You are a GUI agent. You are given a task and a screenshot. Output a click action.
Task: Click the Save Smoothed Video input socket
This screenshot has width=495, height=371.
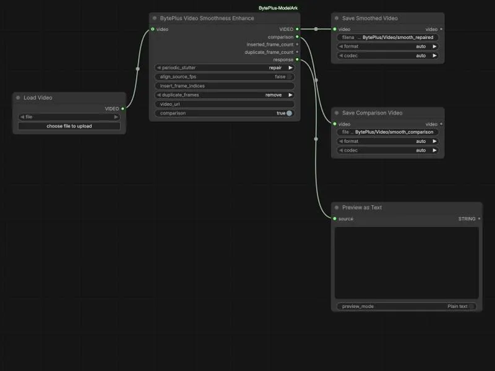click(335, 29)
